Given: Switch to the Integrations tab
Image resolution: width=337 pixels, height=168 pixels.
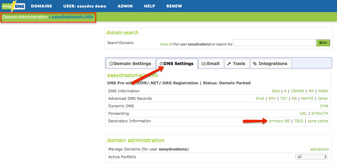Looking at the screenshot, I should point(271,64).
